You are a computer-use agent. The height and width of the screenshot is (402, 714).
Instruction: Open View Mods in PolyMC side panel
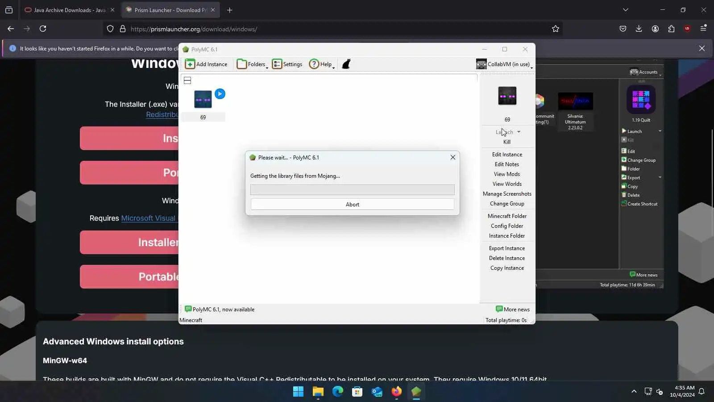[x=507, y=174]
